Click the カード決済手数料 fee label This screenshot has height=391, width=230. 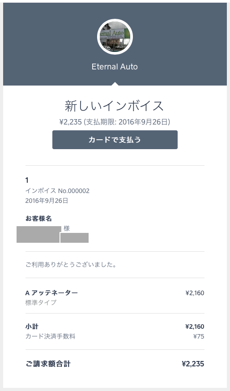point(50,336)
